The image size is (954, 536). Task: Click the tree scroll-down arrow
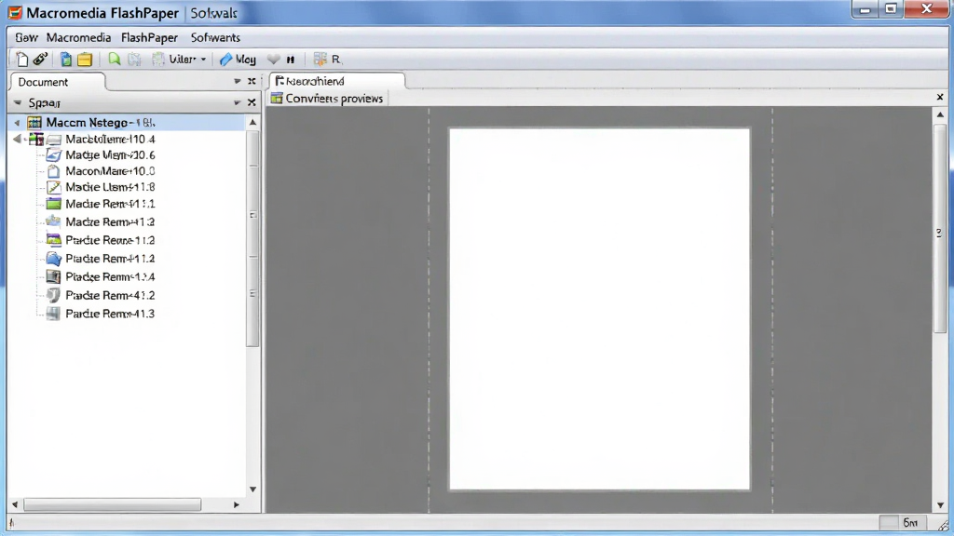[252, 489]
